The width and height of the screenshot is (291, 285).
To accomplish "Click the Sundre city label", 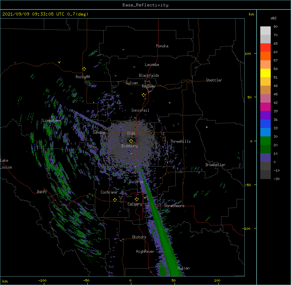I will pyautogui.click(x=99, y=132).
